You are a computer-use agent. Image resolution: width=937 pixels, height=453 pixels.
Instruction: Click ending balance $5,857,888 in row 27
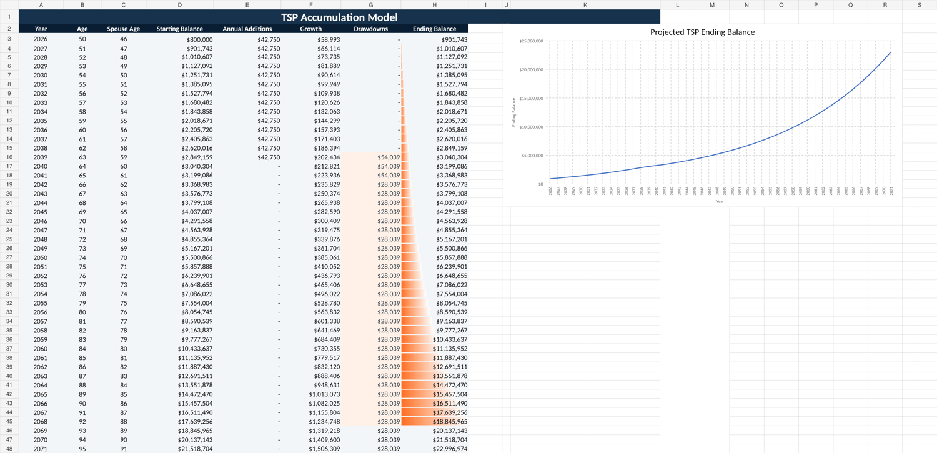435,257
